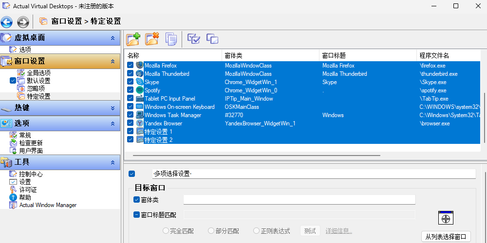Image resolution: width=487 pixels, height=243 pixels.
Task: Click the MozillaWindowClass cell for Thunderbird
Action: 248,74
